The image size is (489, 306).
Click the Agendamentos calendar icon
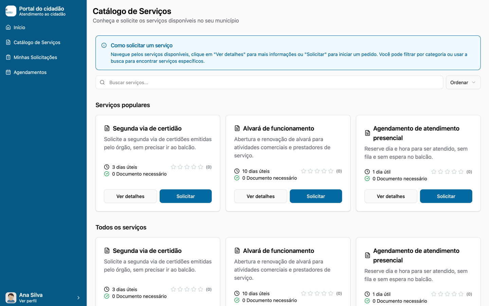point(8,72)
